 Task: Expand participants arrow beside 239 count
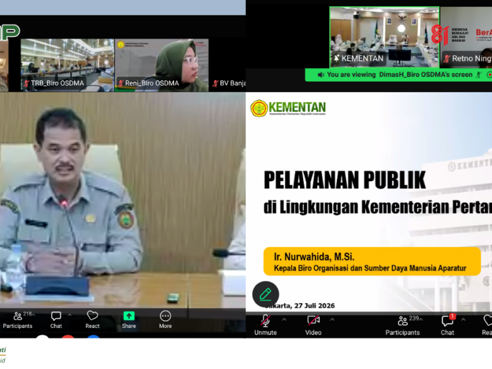coord(421,319)
